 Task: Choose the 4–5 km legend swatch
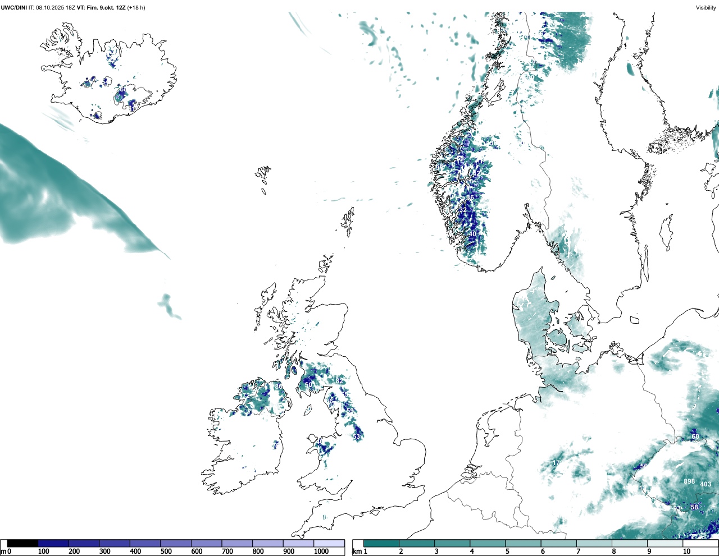tap(488, 544)
